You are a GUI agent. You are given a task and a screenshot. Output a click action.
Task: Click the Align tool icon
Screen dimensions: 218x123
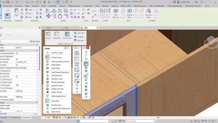coord(48,11)
